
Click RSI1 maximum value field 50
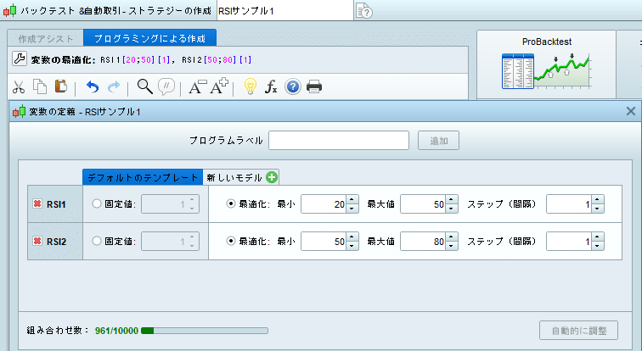pos(423,203)
